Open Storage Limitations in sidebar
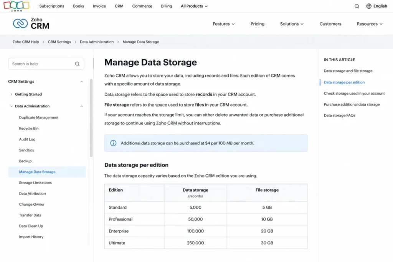The width and height of the screenshot is (393, 262). click(35, 183)
